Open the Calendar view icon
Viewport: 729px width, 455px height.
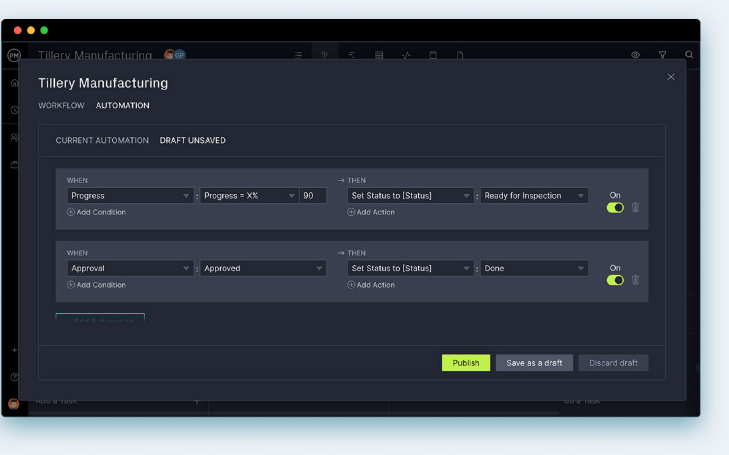433,55
